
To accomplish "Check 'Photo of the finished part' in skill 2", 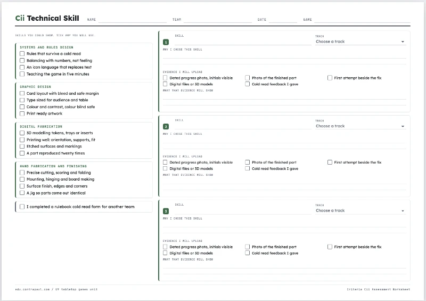I will [247, 162].
